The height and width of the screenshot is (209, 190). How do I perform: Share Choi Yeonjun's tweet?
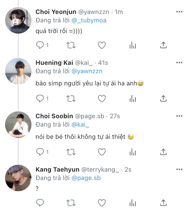163,45
